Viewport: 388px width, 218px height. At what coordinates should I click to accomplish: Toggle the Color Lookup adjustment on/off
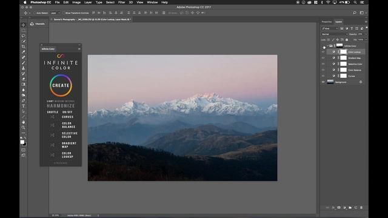click(67, 155)
